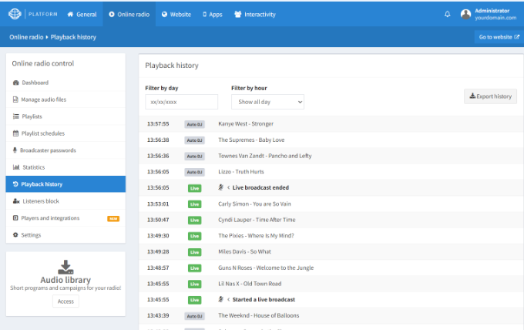Select Lil Nas X - Old Town Road
Screen dimensions: 524x330
(250, 284)
